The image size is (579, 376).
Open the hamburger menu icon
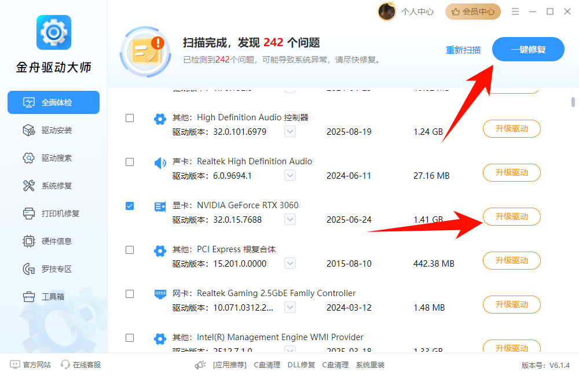[x=515, y=12]
